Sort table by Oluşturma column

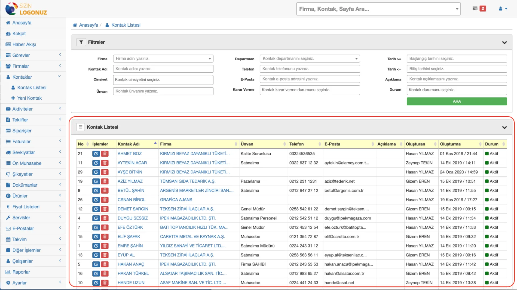[x=461, y=144]
